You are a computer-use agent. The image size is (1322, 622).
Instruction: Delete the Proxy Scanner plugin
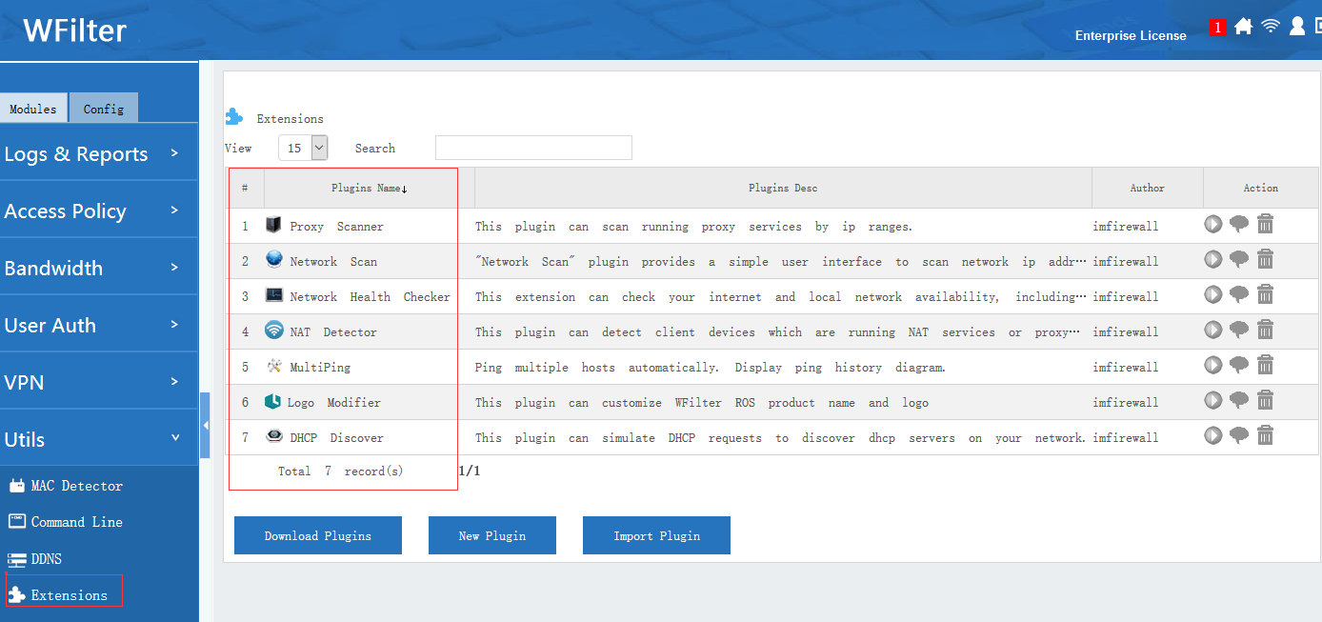pyautogui.click(x=1265, y=224)
